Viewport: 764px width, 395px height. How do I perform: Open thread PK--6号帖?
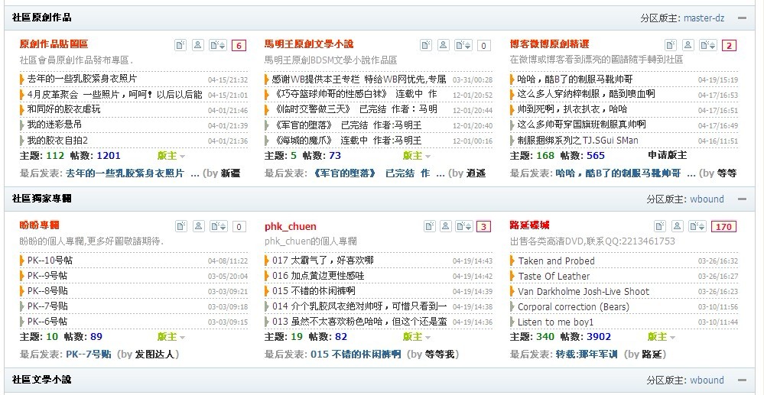[47, 322]
